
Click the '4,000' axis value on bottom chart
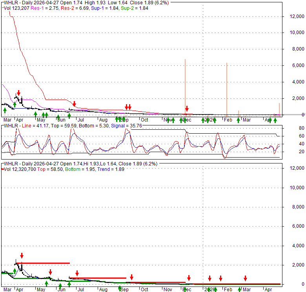click(298, 246)
